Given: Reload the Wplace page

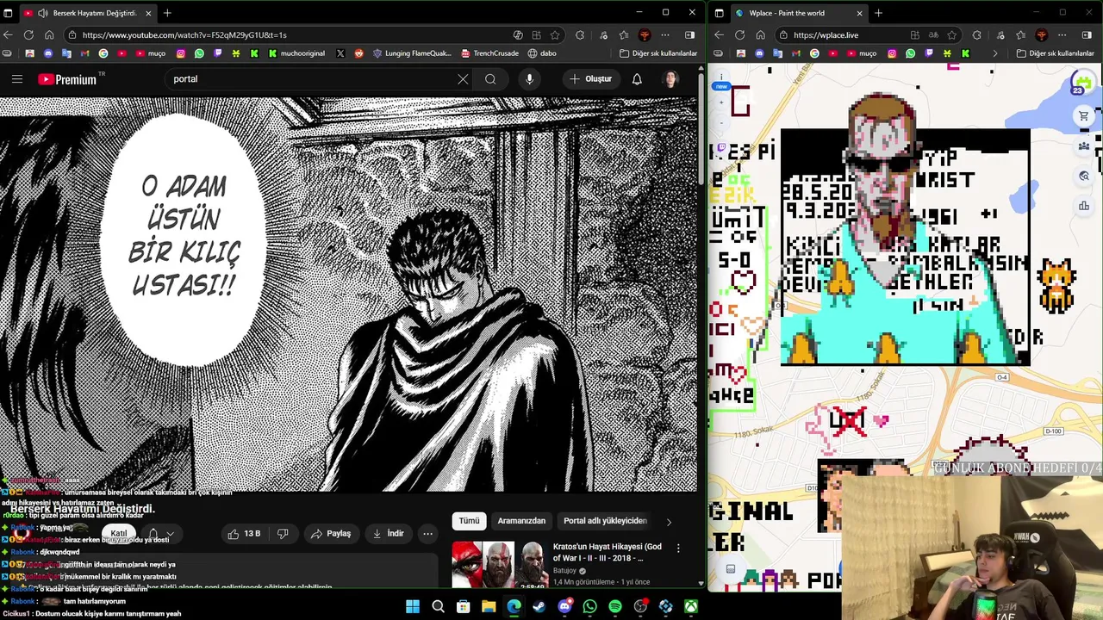Looking at the screenshot, I should [739, 35].
